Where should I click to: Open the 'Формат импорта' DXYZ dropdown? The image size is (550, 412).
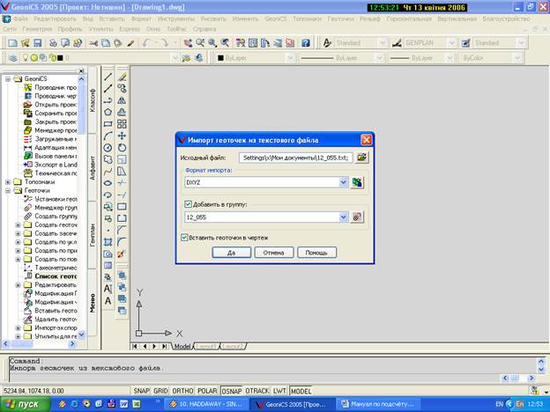(344, 182)
